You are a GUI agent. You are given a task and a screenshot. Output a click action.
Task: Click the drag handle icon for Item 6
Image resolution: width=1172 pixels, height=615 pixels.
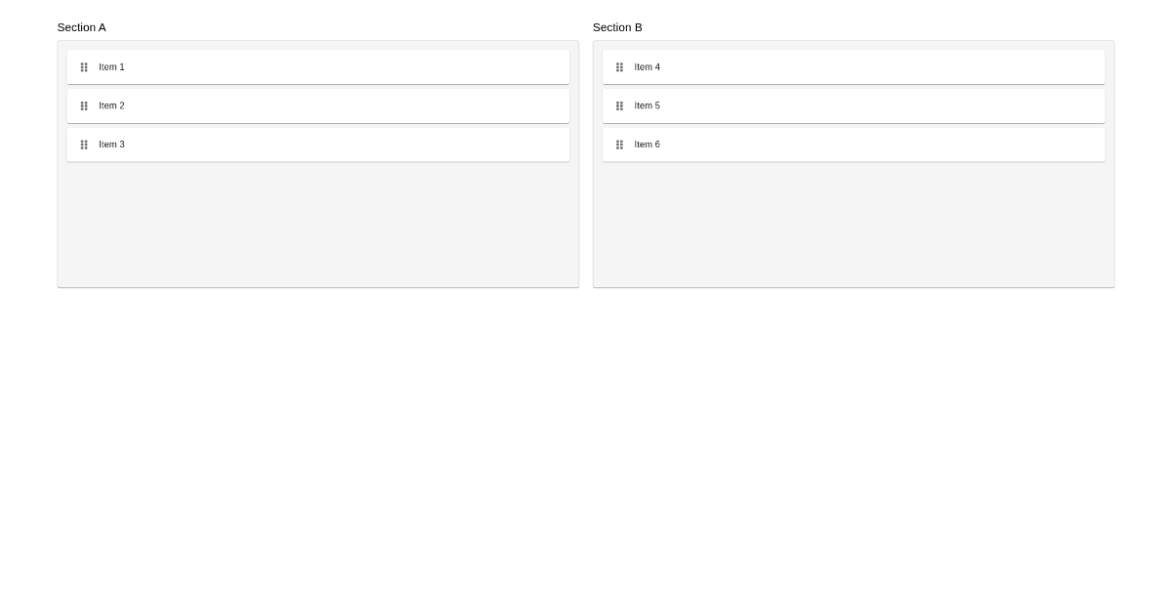pyautogui.click(x=619, y=144)
